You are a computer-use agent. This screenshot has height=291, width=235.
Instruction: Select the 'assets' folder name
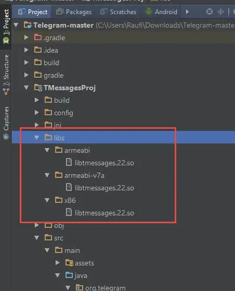click(84, 263)
